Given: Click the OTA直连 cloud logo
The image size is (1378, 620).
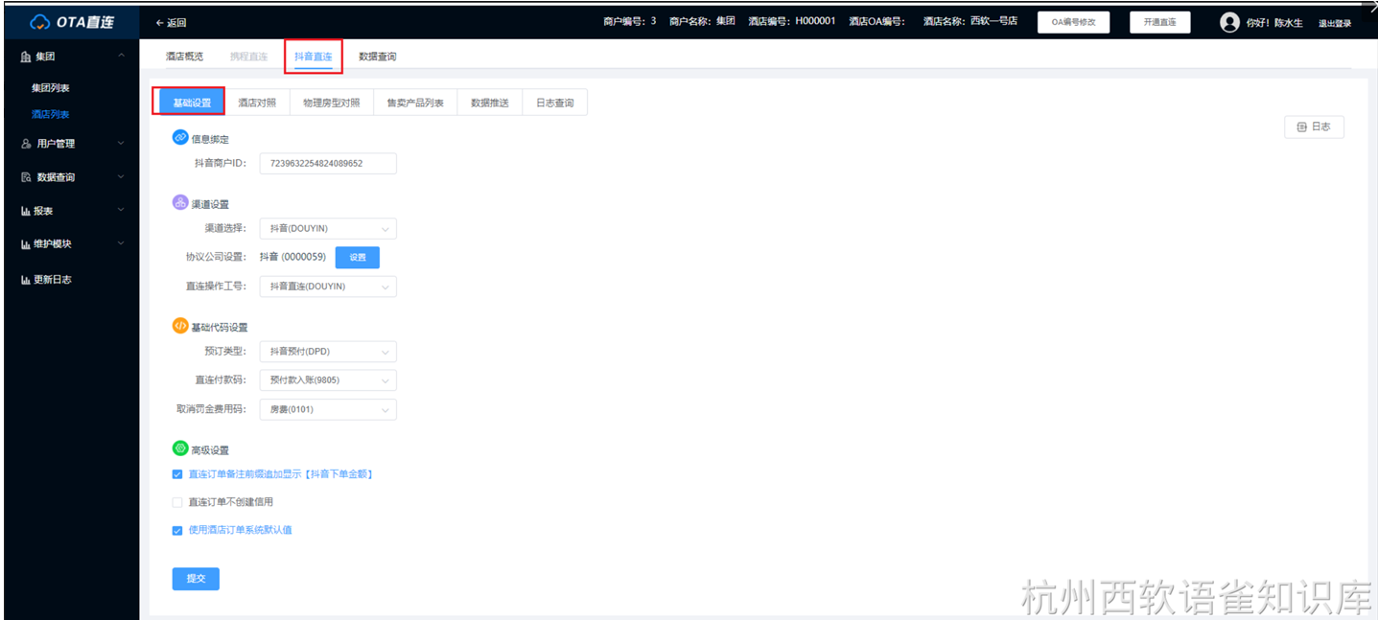Looking at the screenshot, I should click(x=41, y=22).
